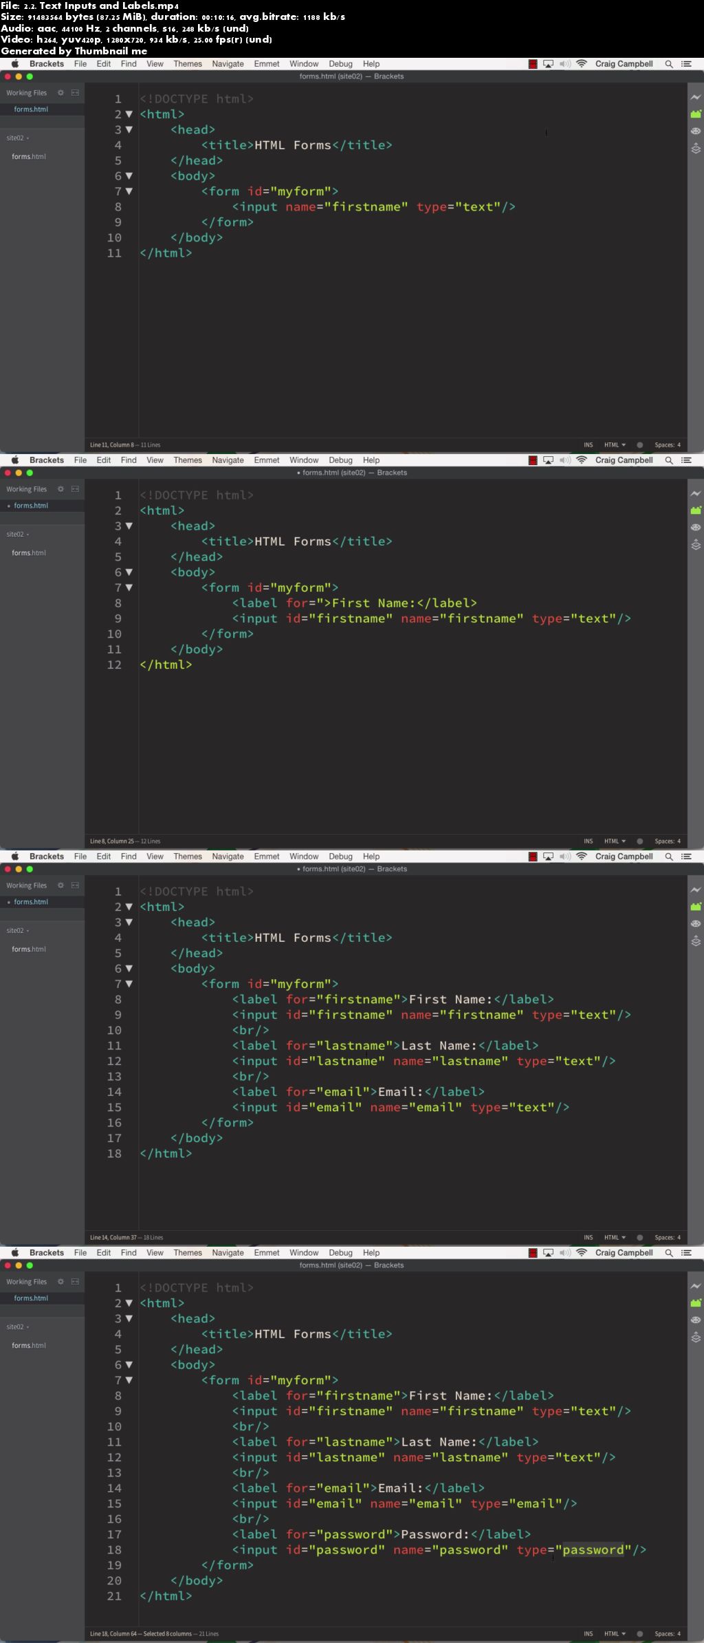Toggle INS mode in the 11-line frame status bar
Image resolution: width=704 pixels, height=1643 pixels.
click(588, 445)
